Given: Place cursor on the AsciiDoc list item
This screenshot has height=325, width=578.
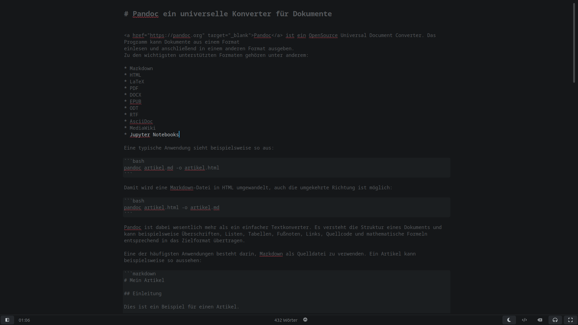Looking at the screenshot, I should click(x=141, y=121).
